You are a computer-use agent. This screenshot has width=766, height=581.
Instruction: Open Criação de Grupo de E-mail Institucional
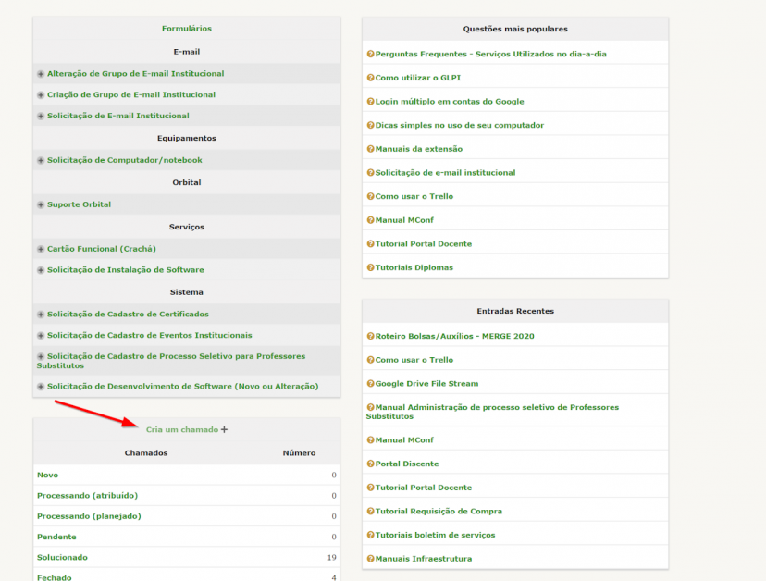(130, 94)
